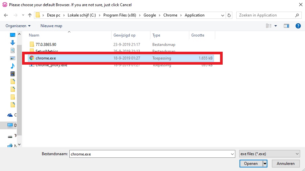Select the Music icon in sidebar

point(13,66)
